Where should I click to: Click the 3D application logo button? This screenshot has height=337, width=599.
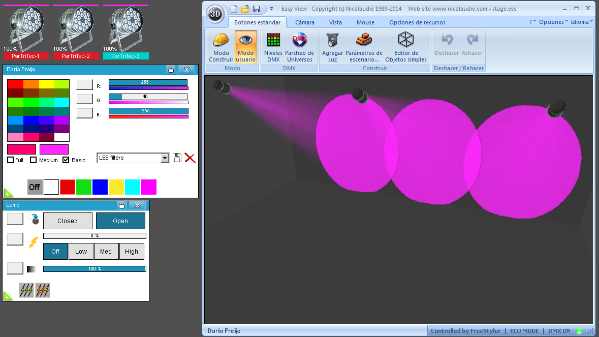pos(215,14)
